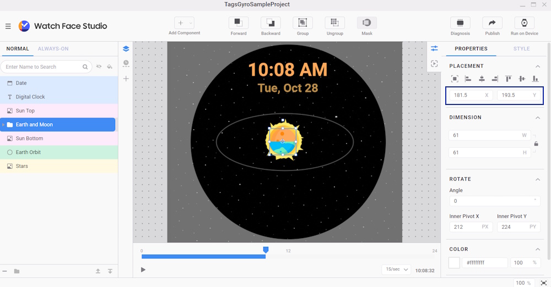Click the white color swatch

click(x=454, y=263)
